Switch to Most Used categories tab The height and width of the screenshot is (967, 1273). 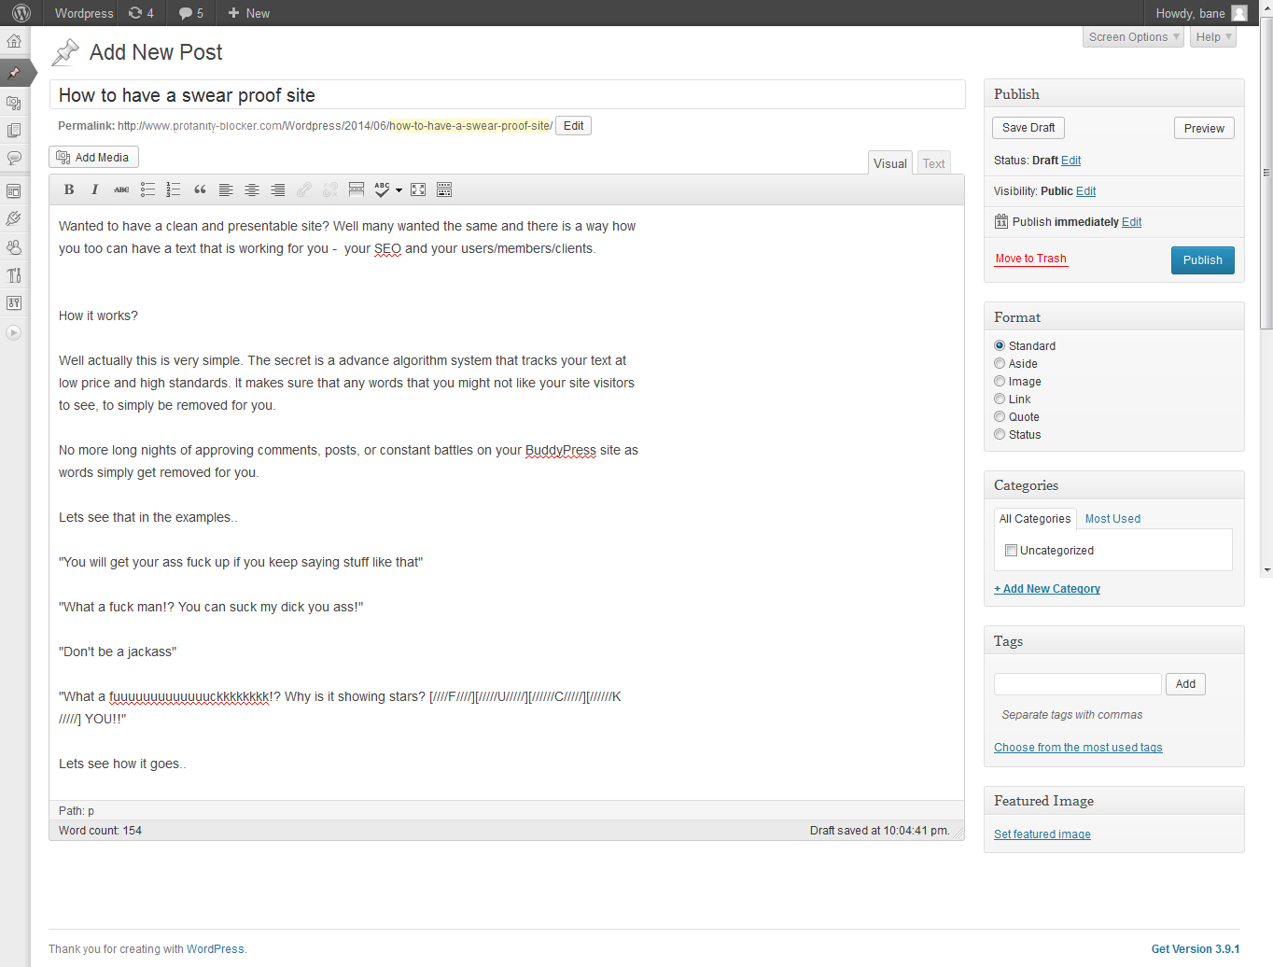coord(1112,519)
